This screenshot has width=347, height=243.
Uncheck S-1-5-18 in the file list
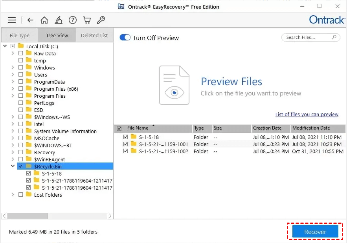pyautogui.click(x=125, y=137)
